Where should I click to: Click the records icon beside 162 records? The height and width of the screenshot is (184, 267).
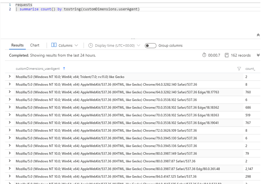pos(227,55)
